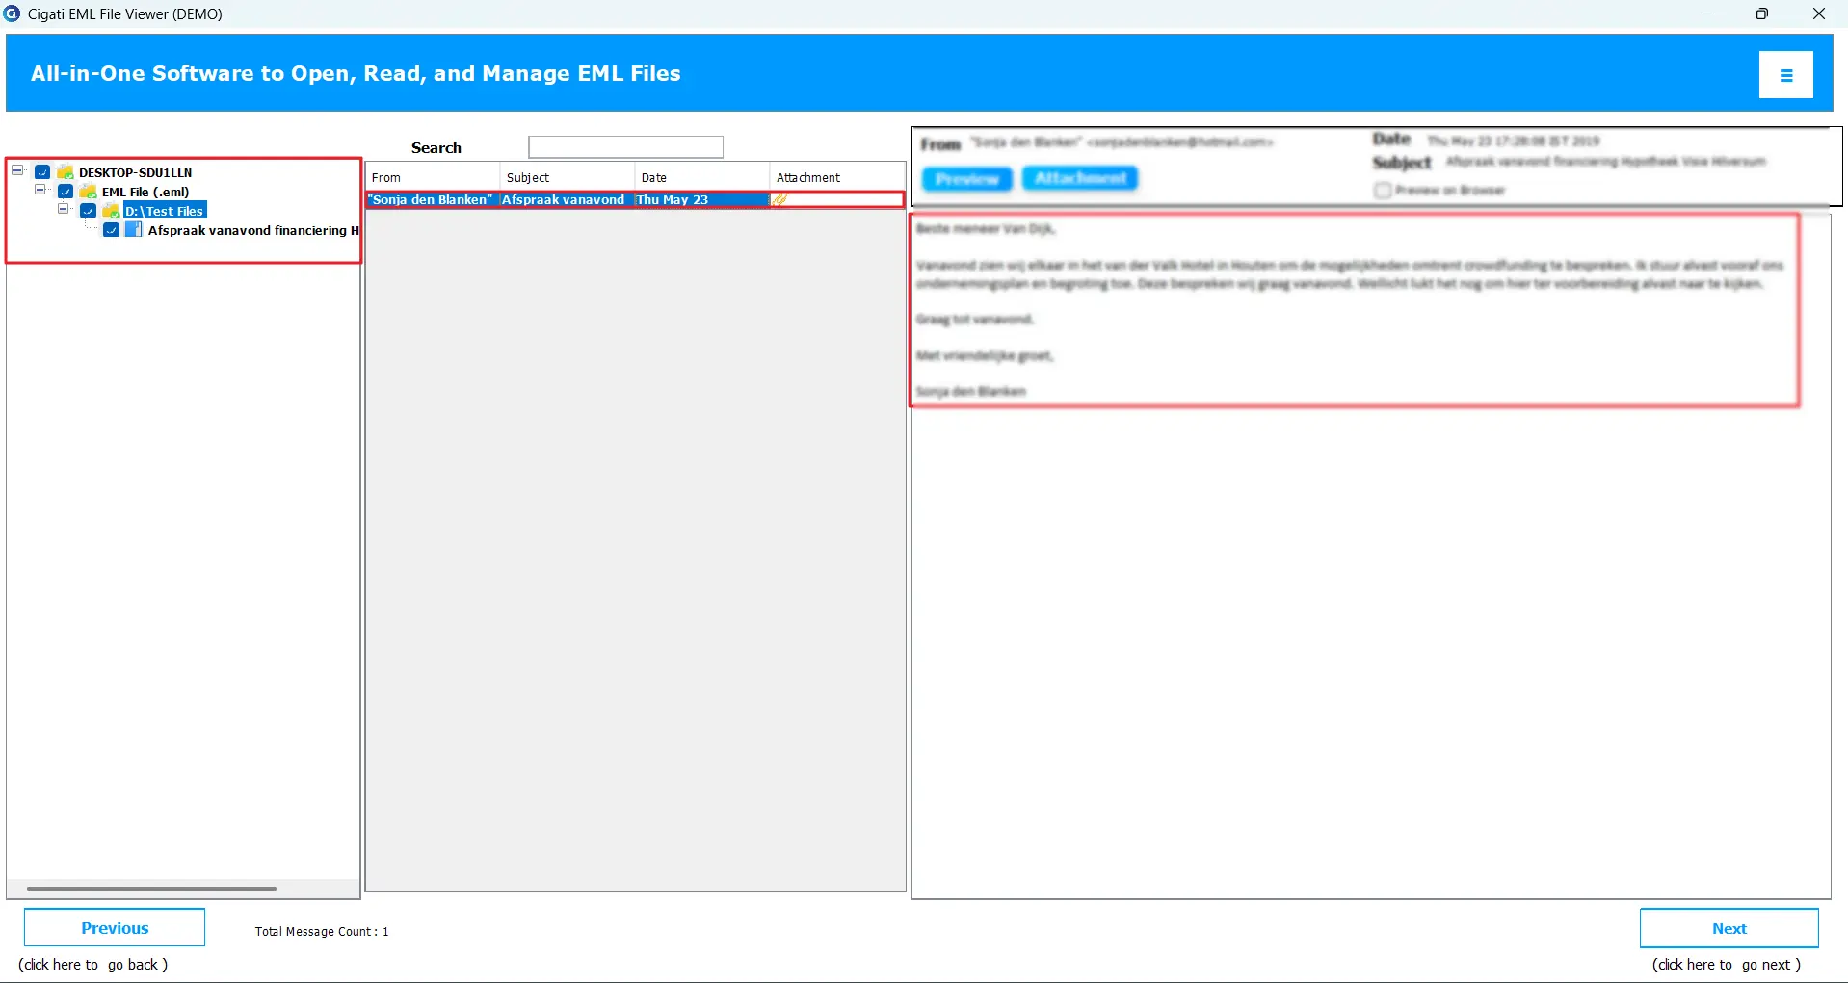1848x983 pixels.
Task: Switch to the Attachment tab
Action: (1080, 178)
